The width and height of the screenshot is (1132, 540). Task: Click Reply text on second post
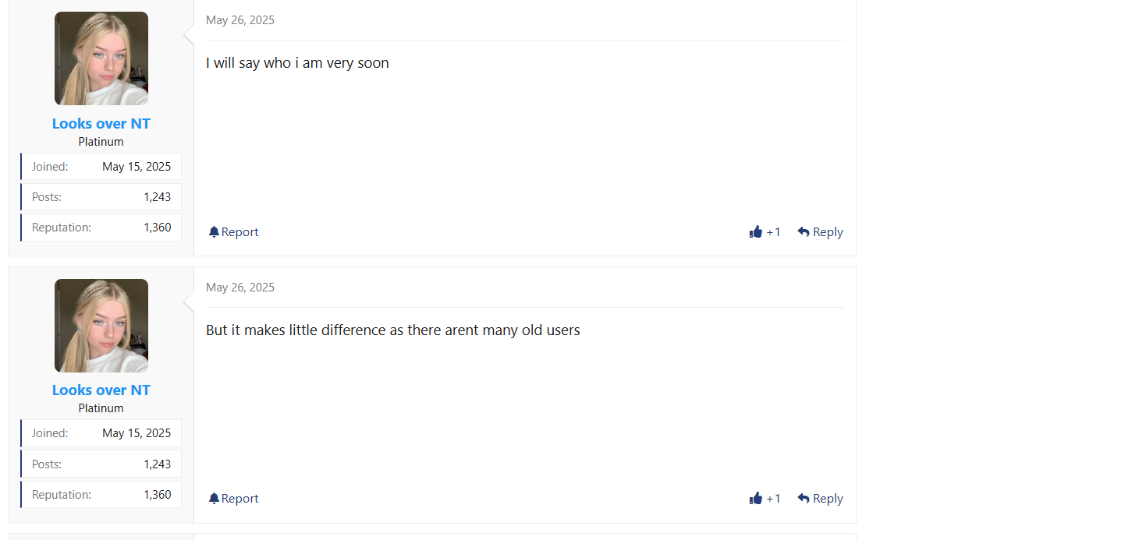click(828, 499)
